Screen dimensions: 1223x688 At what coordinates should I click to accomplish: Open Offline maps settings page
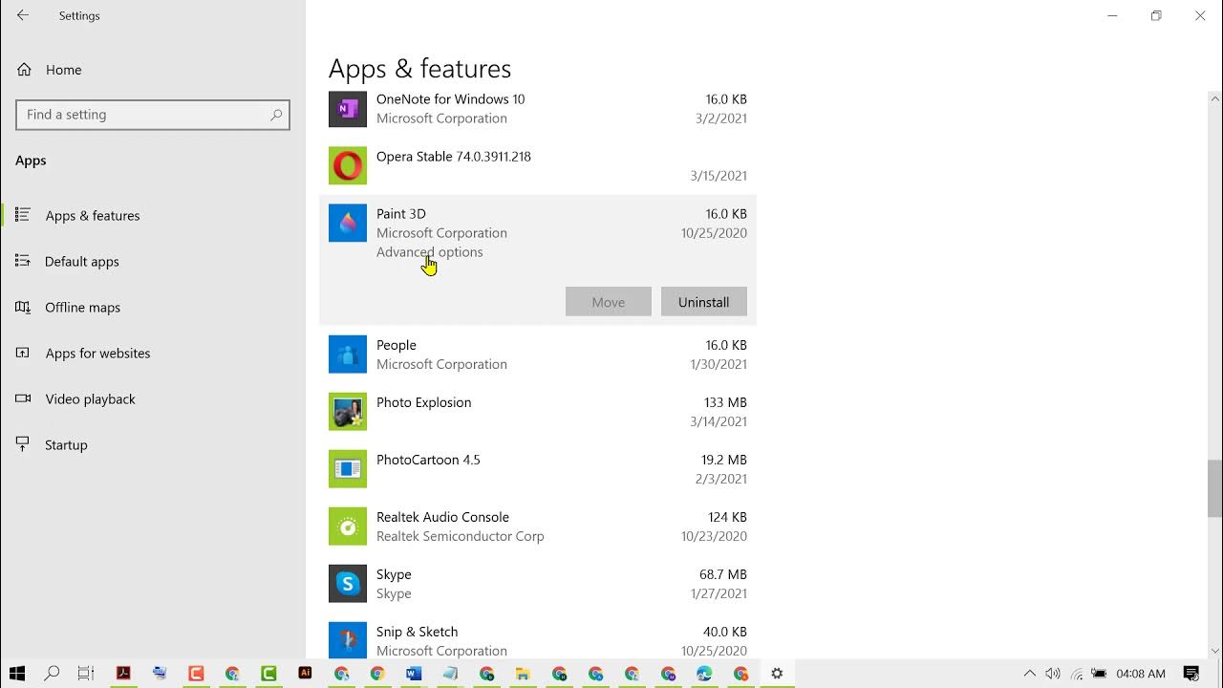(x=83, y=308)
